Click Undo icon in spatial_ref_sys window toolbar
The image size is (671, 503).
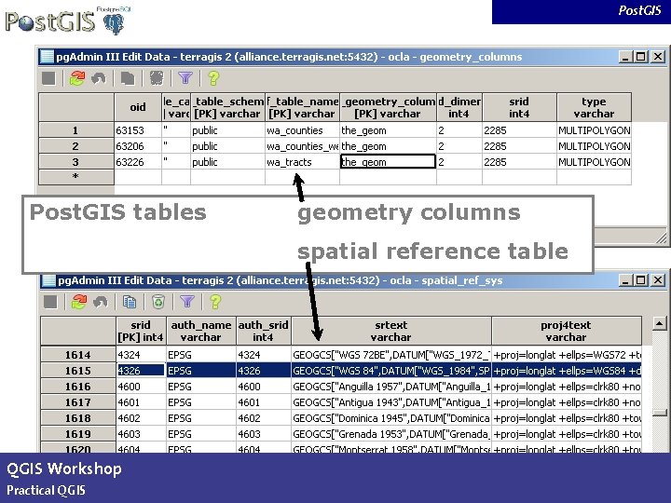(x=101, y=302)
